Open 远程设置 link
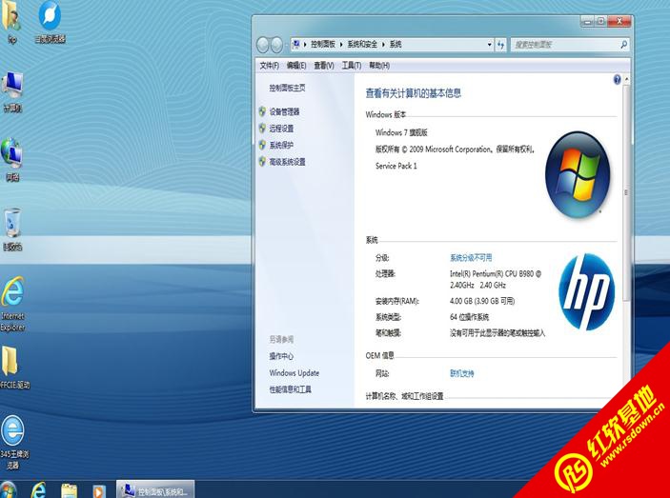 click(281, 129)
